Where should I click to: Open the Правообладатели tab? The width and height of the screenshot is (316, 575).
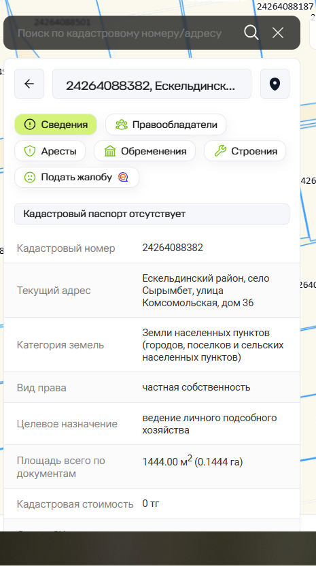tap(166, 125)
